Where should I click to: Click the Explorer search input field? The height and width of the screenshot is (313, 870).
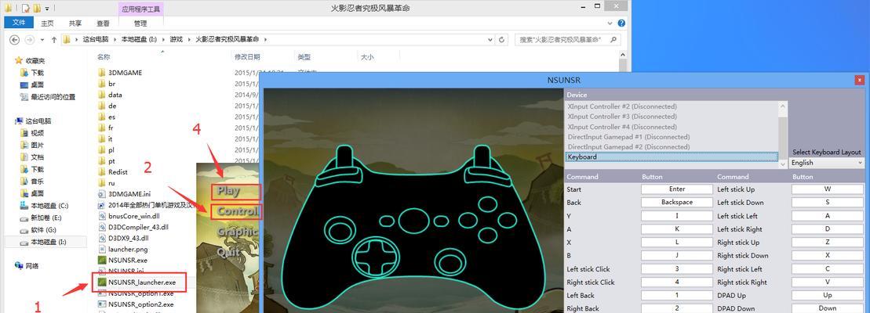[562, 40]
